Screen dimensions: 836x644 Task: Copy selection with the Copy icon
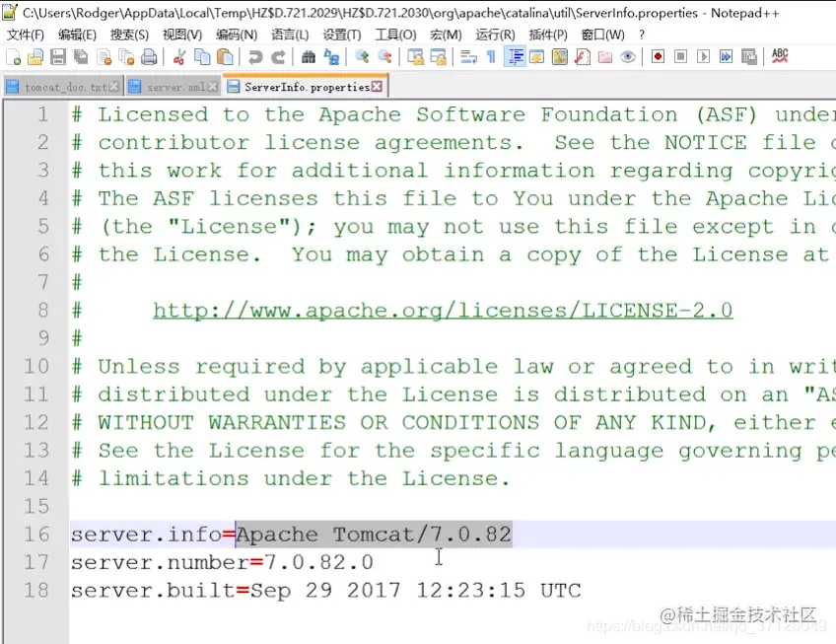202,57
